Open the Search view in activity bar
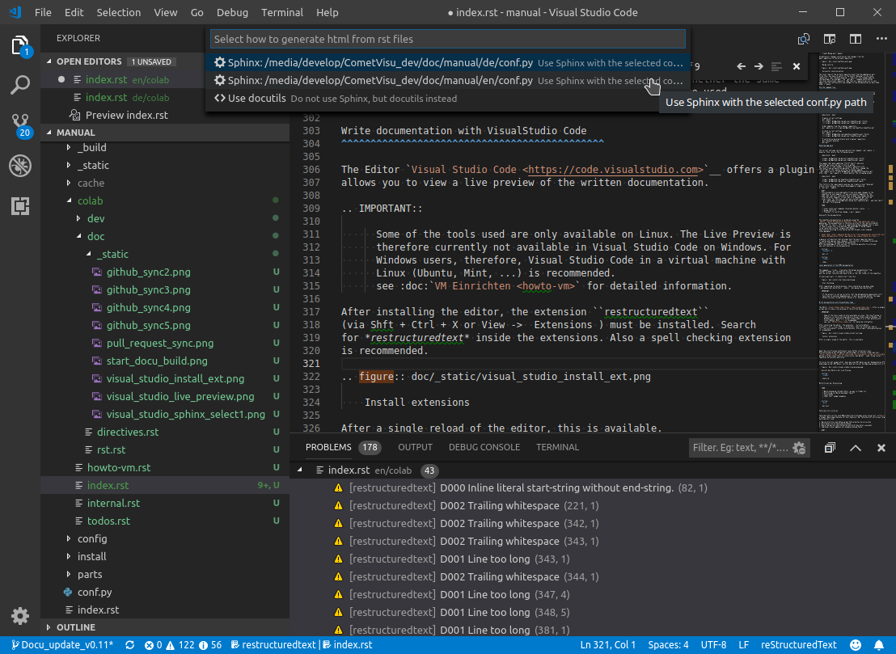Screen dimensions: 896x654 20,85
